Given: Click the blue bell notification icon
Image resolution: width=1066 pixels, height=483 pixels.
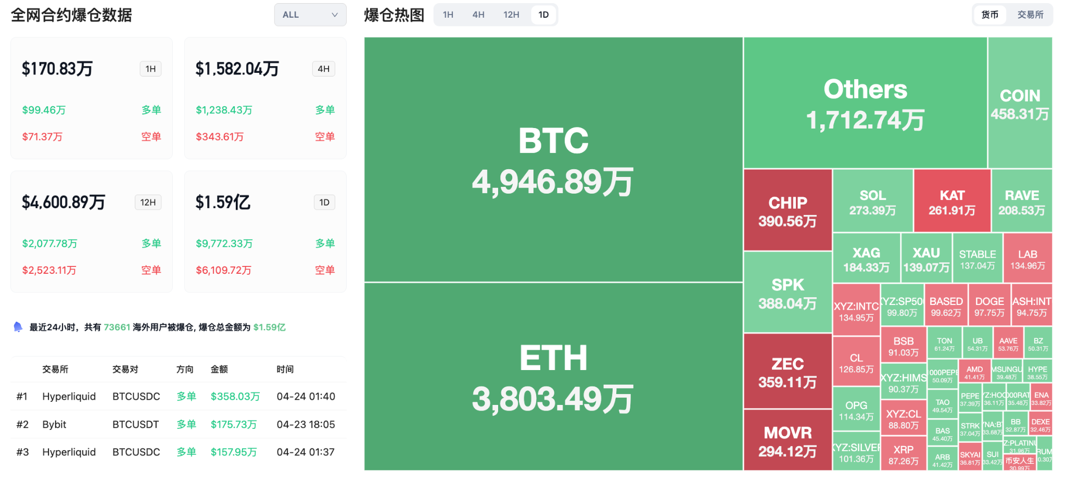Looking at the screenshot, I should [x=18, y=327].
